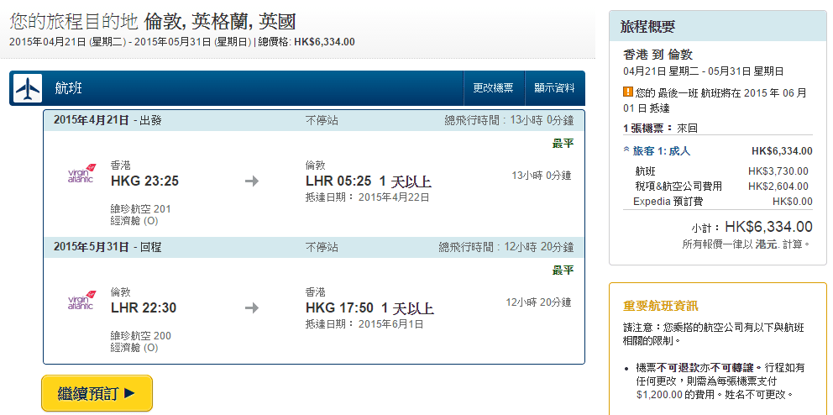Click the 維珍航空 201 flight number
Image resolution: width=833 pixels, height=415 pixels.
click(140, 208)
